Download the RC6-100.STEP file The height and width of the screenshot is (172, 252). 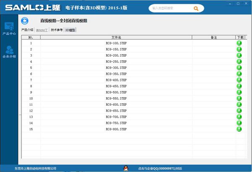(x=239, y=43)
